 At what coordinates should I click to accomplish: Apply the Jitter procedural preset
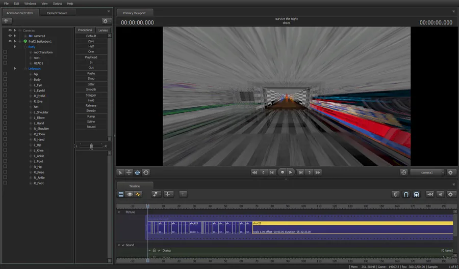pos(91,84)
